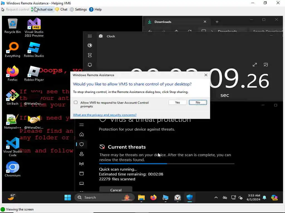Open Remote Assistance icon on the taskbar
285x213 pixels.
(x=165, y=197)
